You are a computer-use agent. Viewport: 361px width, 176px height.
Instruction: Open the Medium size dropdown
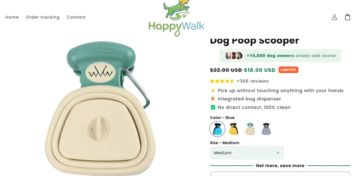tap(247, 153)
